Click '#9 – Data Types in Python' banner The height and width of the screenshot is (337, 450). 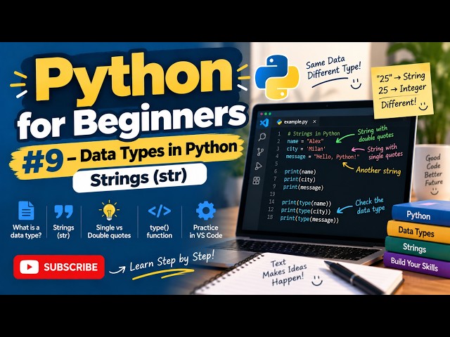pos(127,157)
